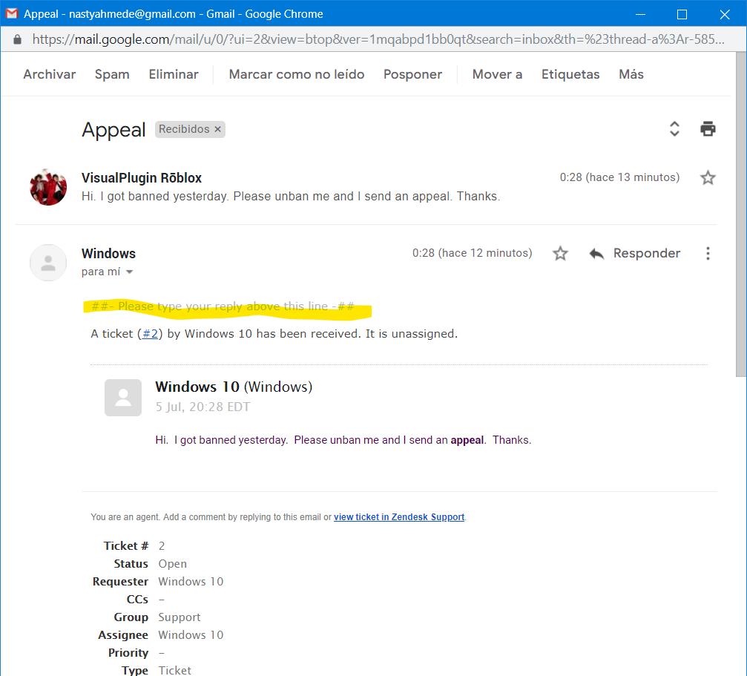Image resolution: width=747 pixels, height=676 pixels.
Task: Click the Appeal subject heading
Action: tap(113, 130)
